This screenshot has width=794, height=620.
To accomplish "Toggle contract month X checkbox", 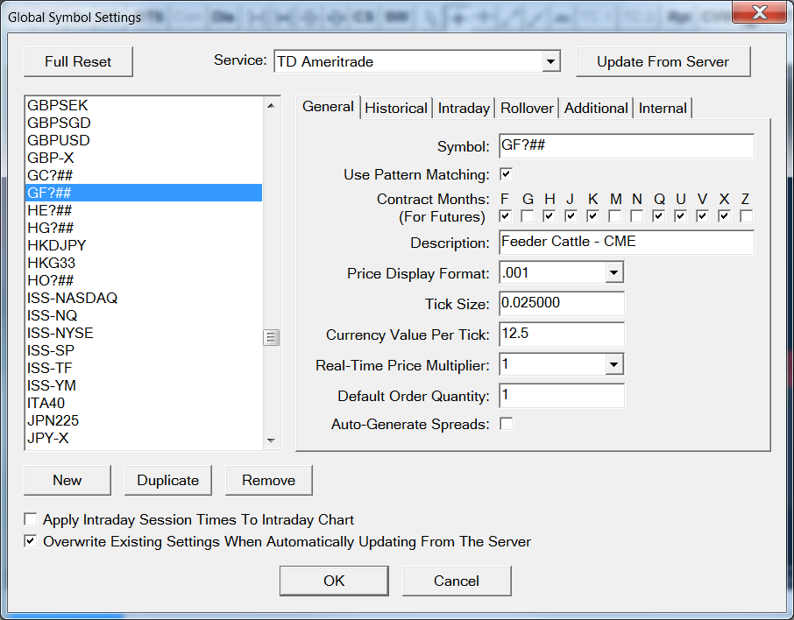I will tap(724, 216).
